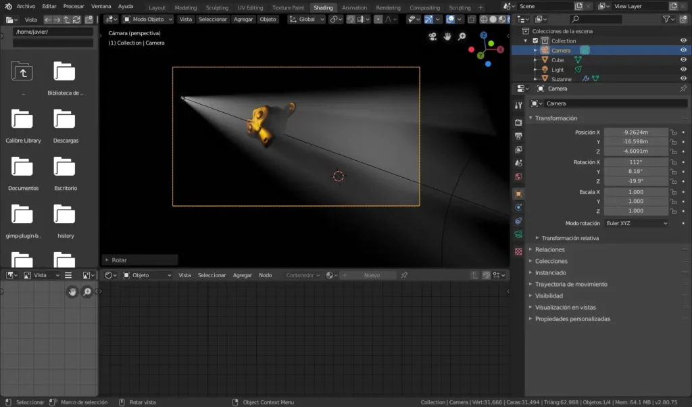Click the zoom magnifier icon in viewport
This screenshot has height=407, width=692.
coord(462,37)
